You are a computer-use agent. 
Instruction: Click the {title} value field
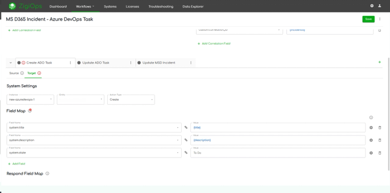click(278, 128)
